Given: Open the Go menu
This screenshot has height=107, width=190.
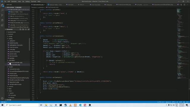Looking at the screenshot, I should (x=23, y=1).
